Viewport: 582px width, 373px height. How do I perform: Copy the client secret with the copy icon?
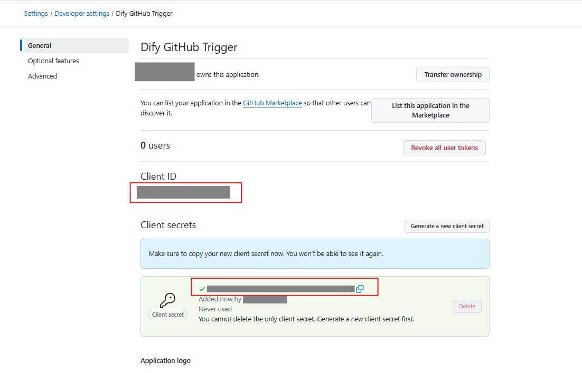pos(360,289)
